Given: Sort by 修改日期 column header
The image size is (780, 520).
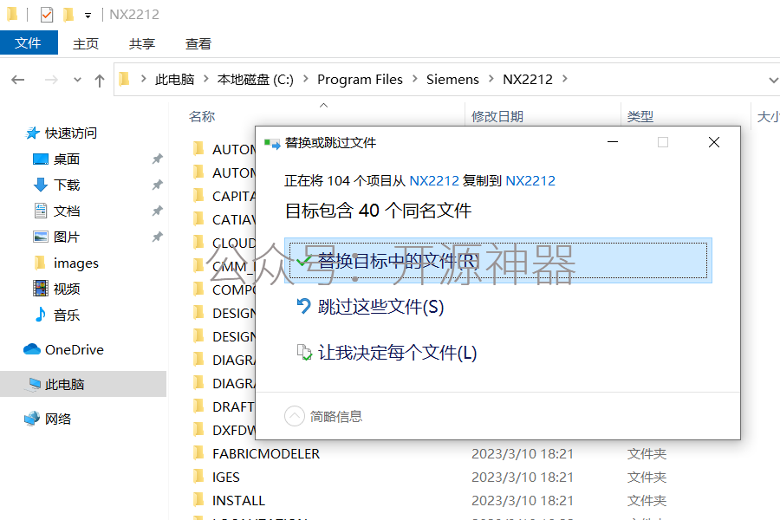Looking at the screenshot, I should coord(497,116).
